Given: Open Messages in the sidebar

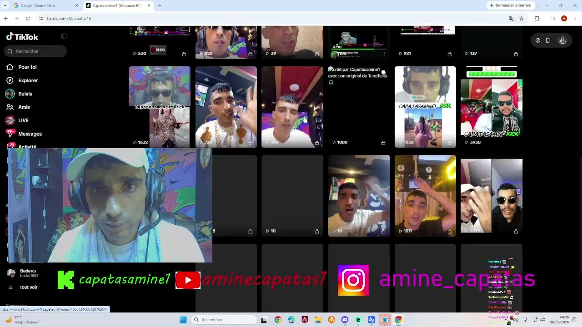Looking at the screenshot, I should tap(30, 134).
